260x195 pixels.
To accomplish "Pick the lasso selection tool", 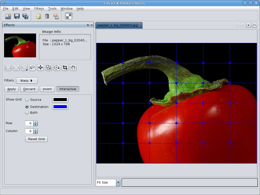I will 32,68.
